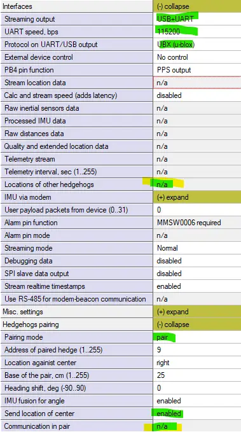The image size is (241, 432).
Task: Click the Telemetry interval n/a value
Action: tap(197, 172)
